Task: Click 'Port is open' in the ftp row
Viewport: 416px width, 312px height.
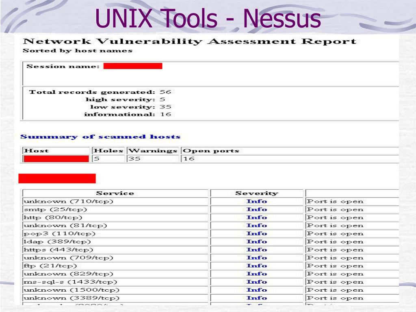Action: (335, 266)
